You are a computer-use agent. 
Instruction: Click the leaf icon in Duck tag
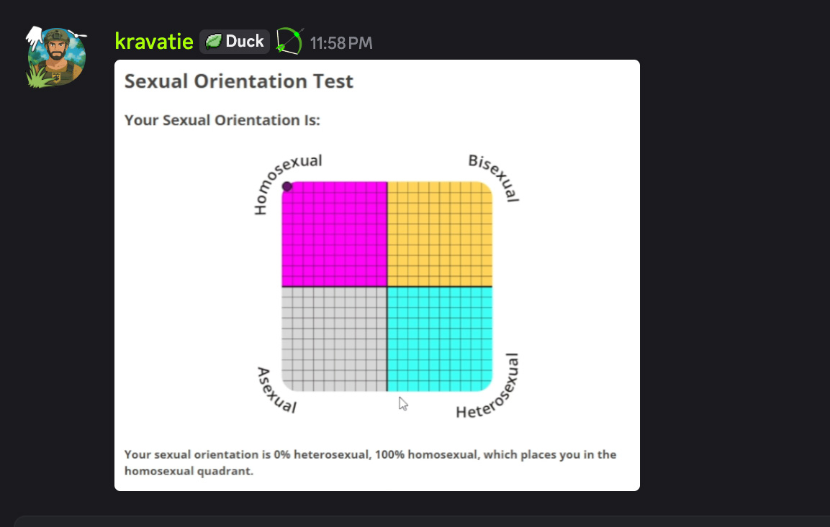(213, 42)
